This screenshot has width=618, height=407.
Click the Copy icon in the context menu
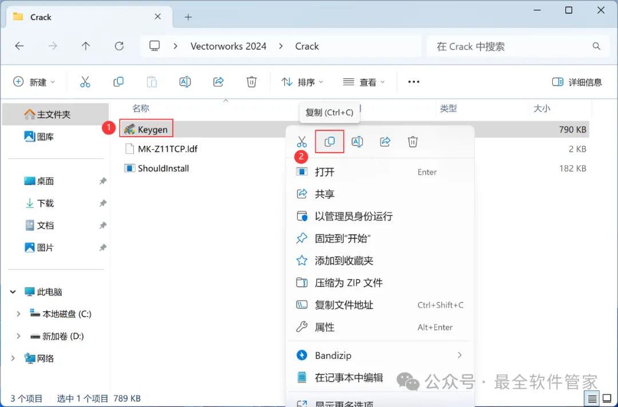tap(330, 142)
